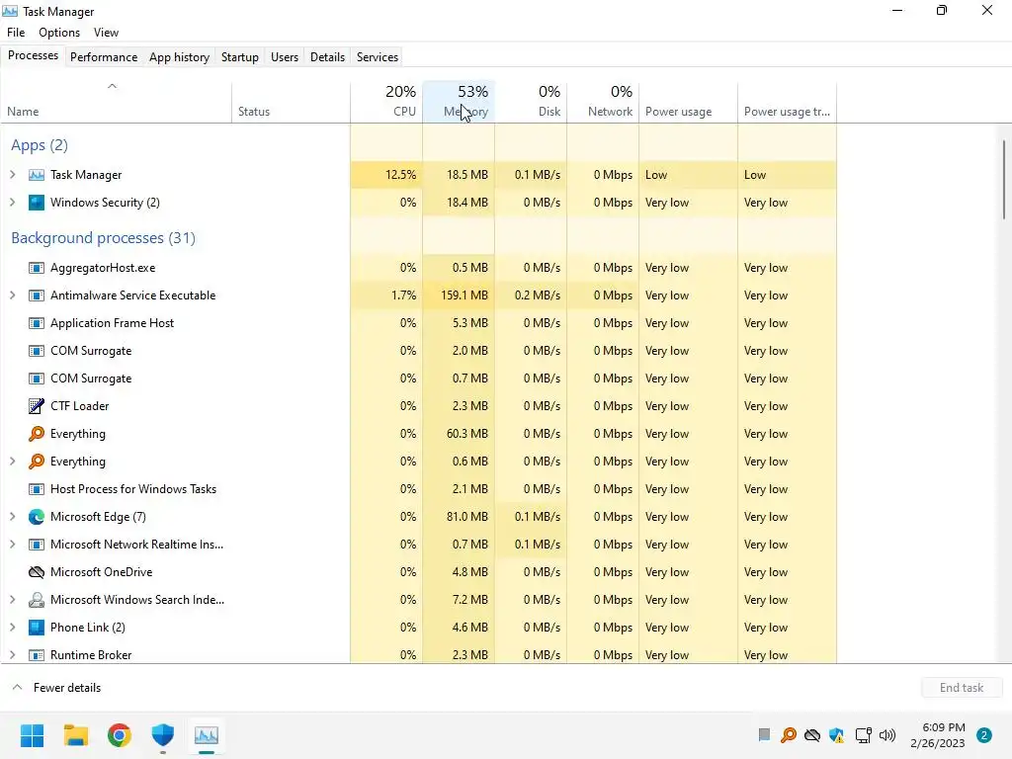Expand Microsoft Network Realtime Inspection row
Screen dimensions: 1012x759
(x=12, y=545)
